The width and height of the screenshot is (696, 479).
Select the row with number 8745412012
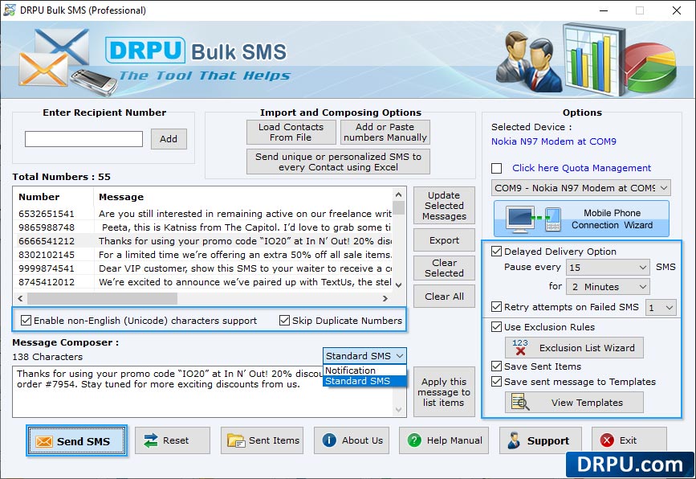204,283
